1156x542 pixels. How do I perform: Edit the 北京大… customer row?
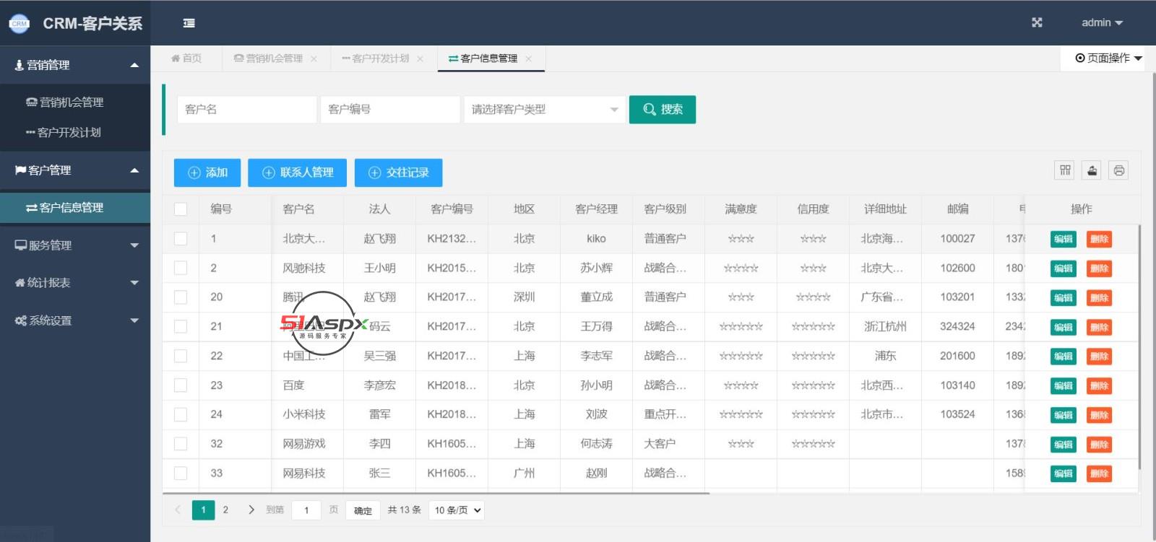(x=1064, y=239)
